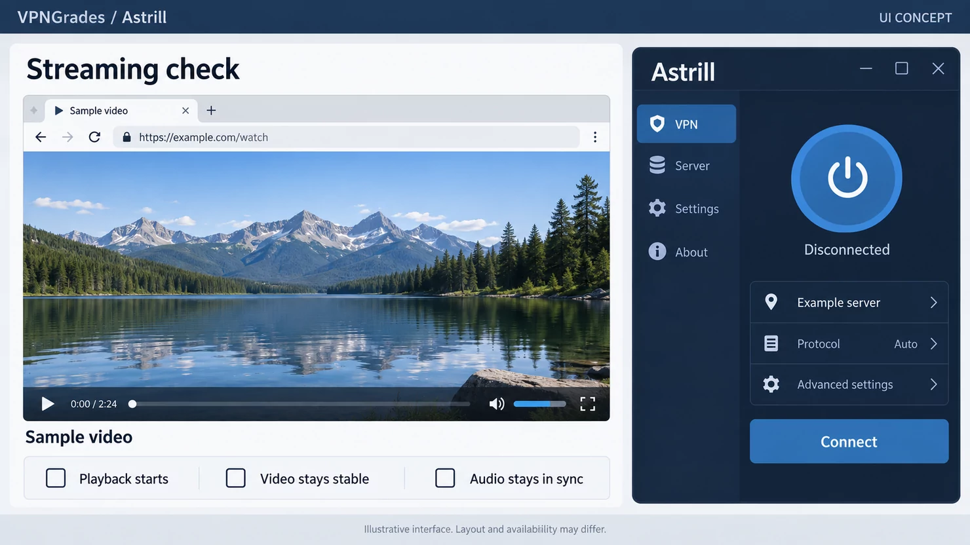This screenshot has height=545, width=970.
Task: Close the Astrill window
Action: click(x=939, y=68)
